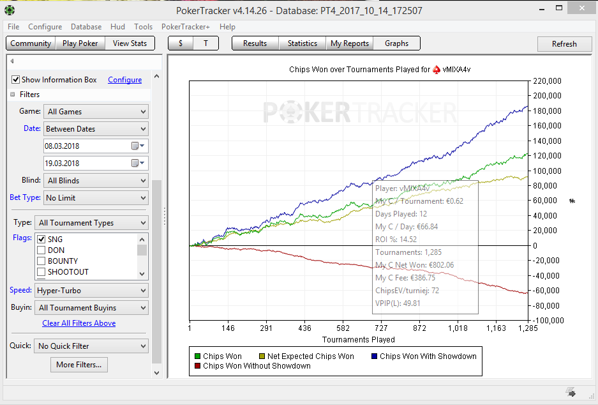Image resolution: width=598 pixels, height=405 pixels.
Task: Switch to the Community tab
Action: pos(31,43)
